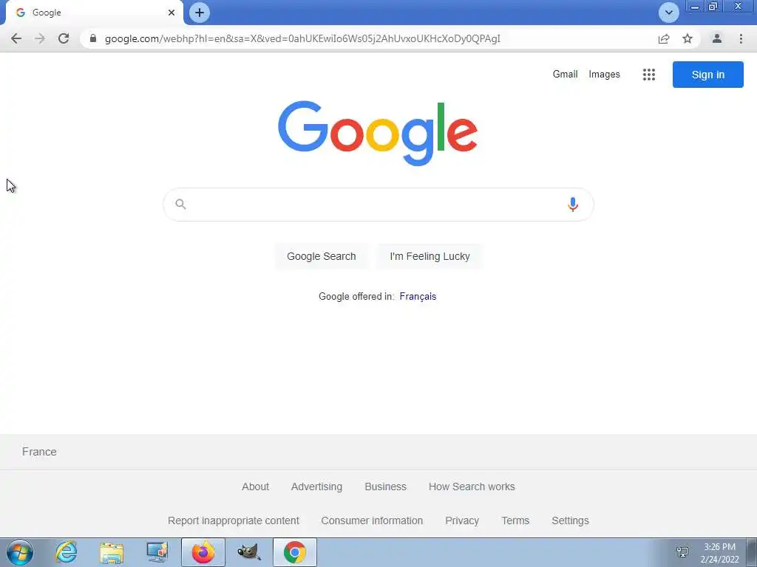757x567 pixels.
Task: Open the Windows Start orb
Action: [20, 552]
